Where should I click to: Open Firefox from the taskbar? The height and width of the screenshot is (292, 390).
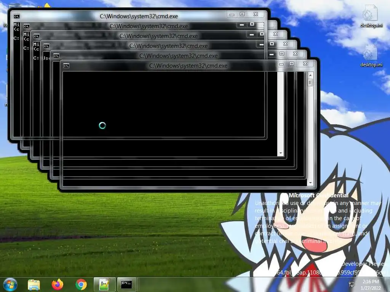point(58,284)
